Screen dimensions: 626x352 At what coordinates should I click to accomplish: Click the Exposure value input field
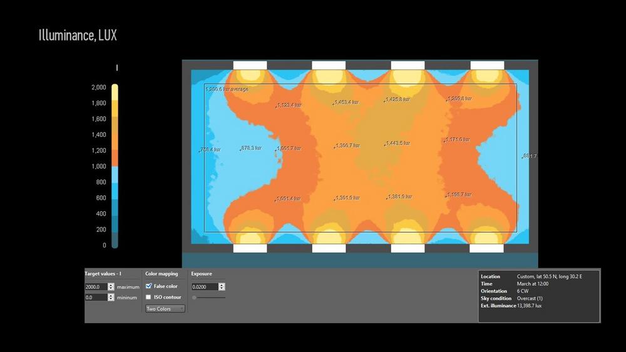[x=204, y=286]
